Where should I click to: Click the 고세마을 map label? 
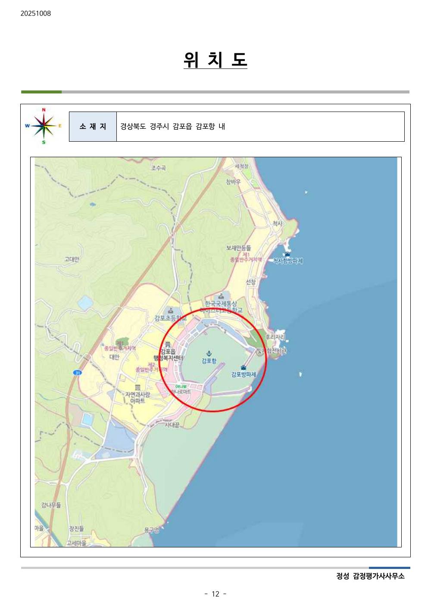[76, 543]
